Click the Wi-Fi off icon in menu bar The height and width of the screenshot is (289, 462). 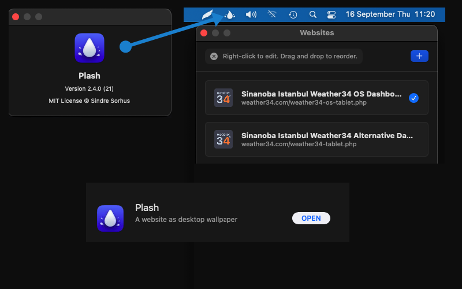tap(272, 14)
